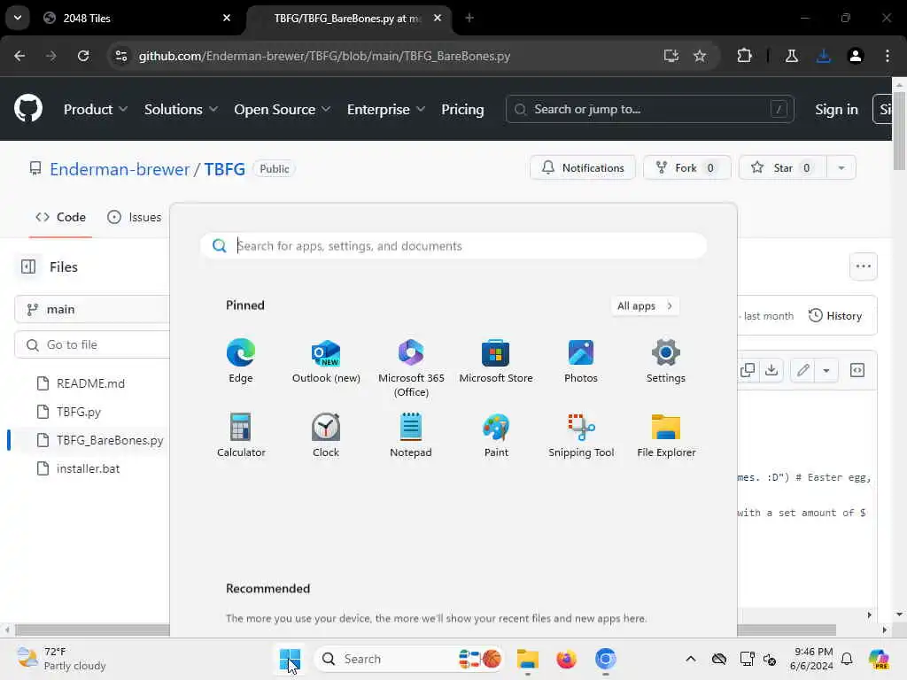Launch Notepad from Start menu
Image resolution: width=907 pixels, height=680 pixels.
[411, 435]
